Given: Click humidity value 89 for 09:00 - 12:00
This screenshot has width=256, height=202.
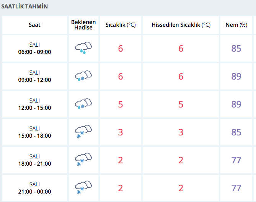Looking at the screenshot, I should (236, 77).
